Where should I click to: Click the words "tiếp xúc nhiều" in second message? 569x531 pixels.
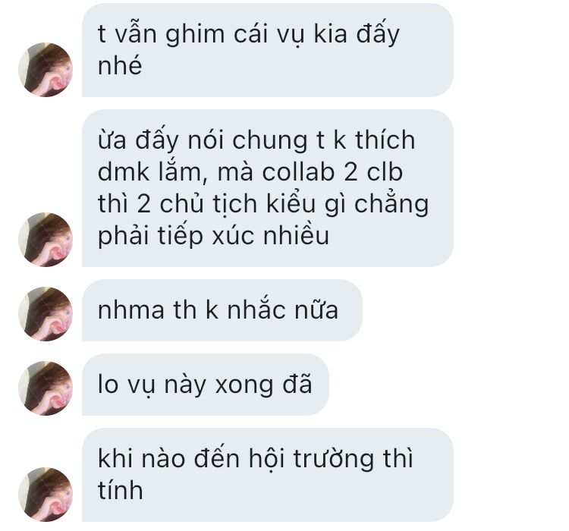pos(243,236)
